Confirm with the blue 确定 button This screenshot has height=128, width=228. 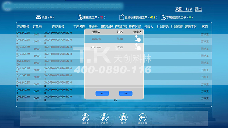pos(102,93)
